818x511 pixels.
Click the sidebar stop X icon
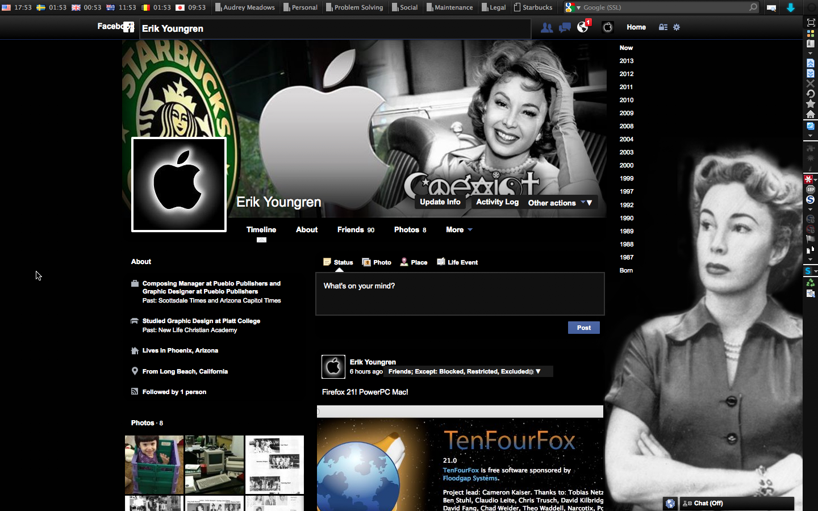click(811, 83)
